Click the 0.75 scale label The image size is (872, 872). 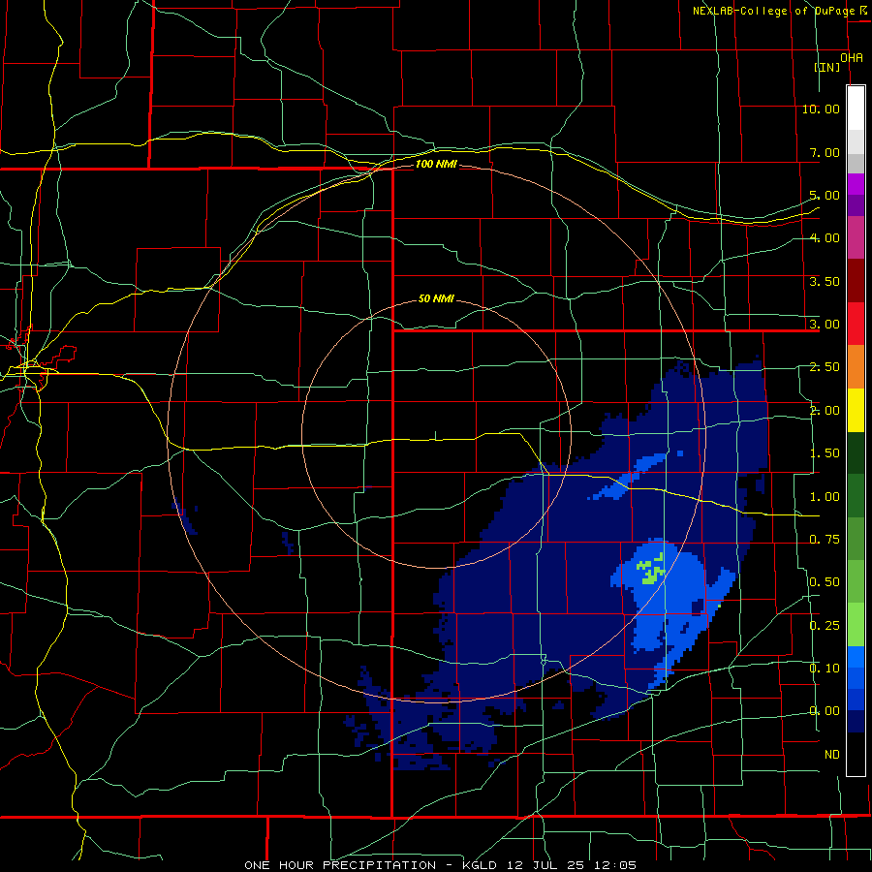pos(825,540)
